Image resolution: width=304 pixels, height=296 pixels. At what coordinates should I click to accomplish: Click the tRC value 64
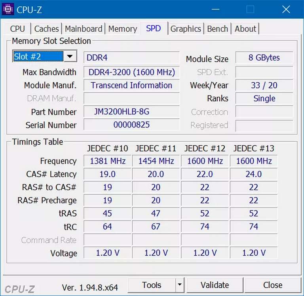click(107, 226)
